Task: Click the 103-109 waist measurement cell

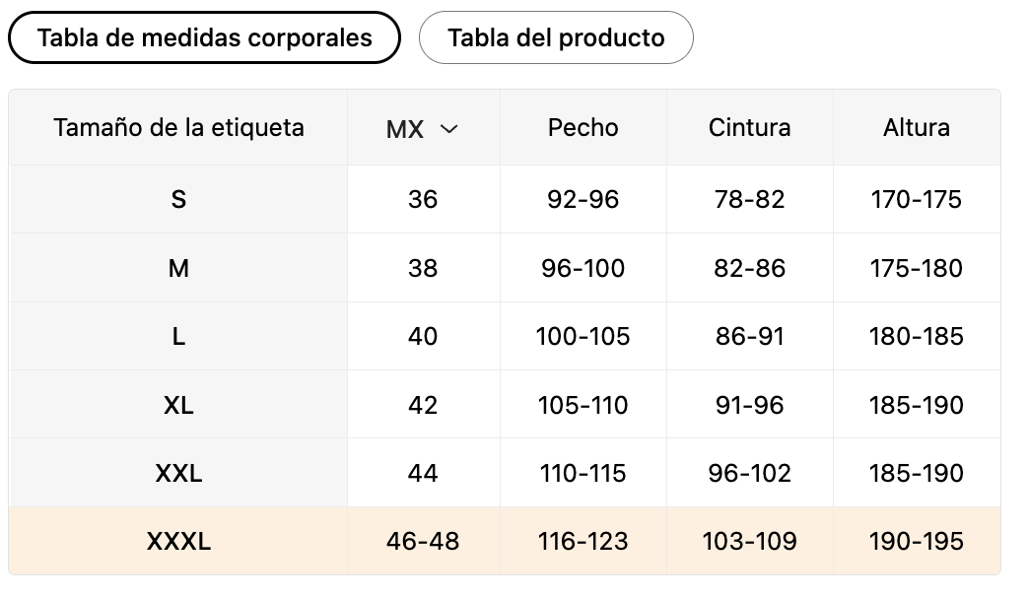Action: (749, 541)
